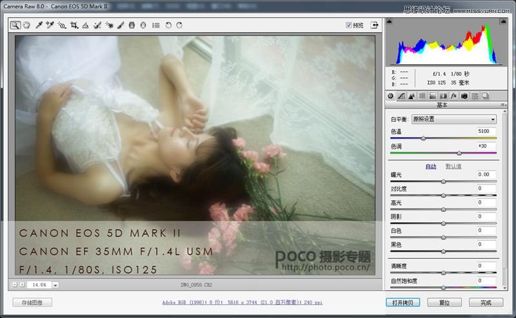
Task: Toggle shadow clipping warning in histogram
Action: (390, 22)
